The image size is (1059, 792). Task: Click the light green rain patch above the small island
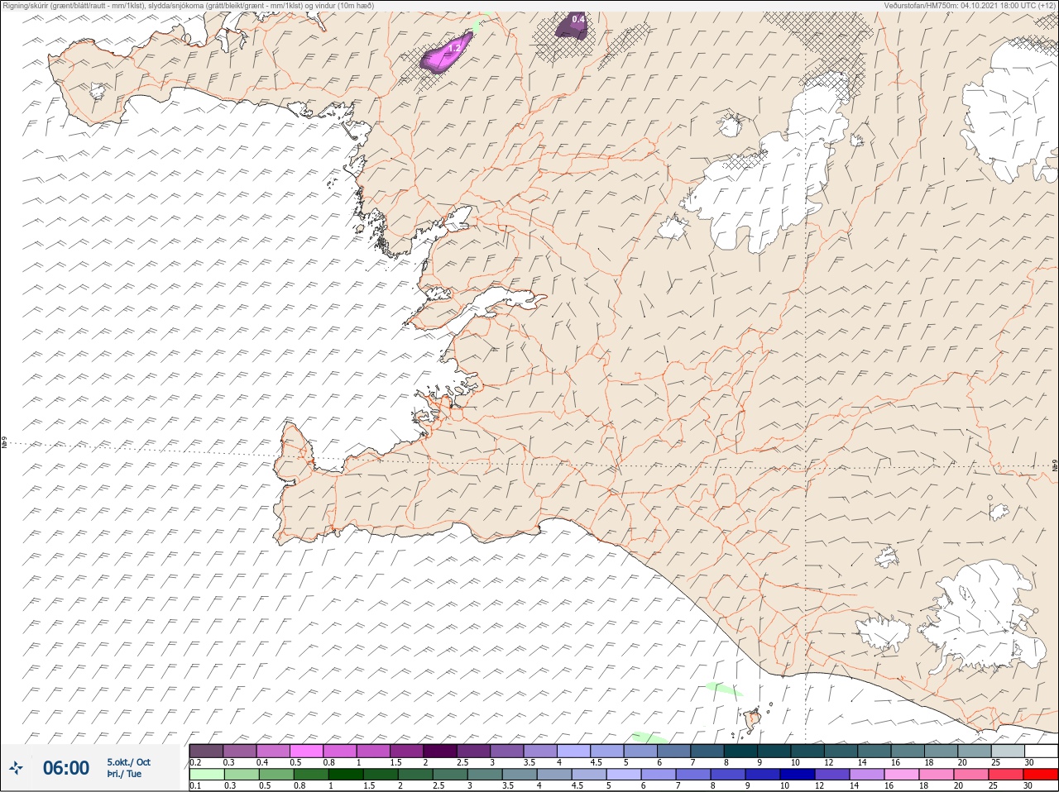724,689
